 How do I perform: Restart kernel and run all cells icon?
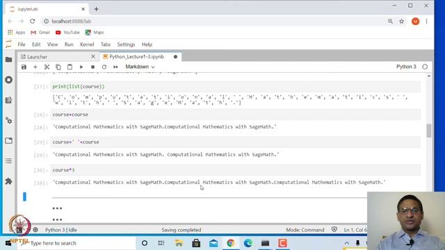point(115,67)
